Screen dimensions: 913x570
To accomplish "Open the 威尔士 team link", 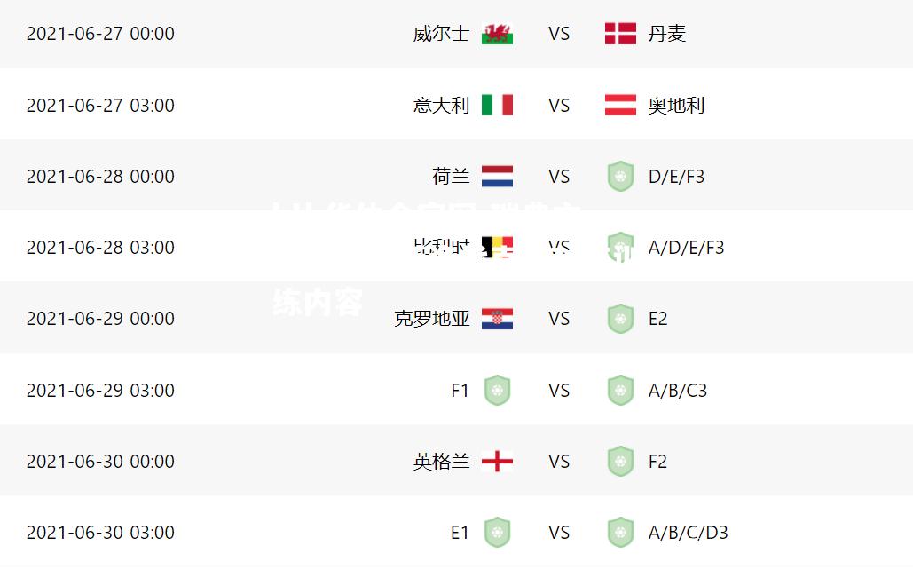I will (x=441, y=34).
